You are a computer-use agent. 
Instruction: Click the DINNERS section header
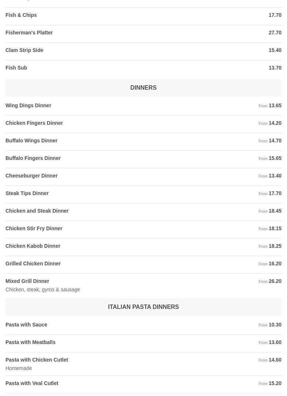tap(143, 88)
